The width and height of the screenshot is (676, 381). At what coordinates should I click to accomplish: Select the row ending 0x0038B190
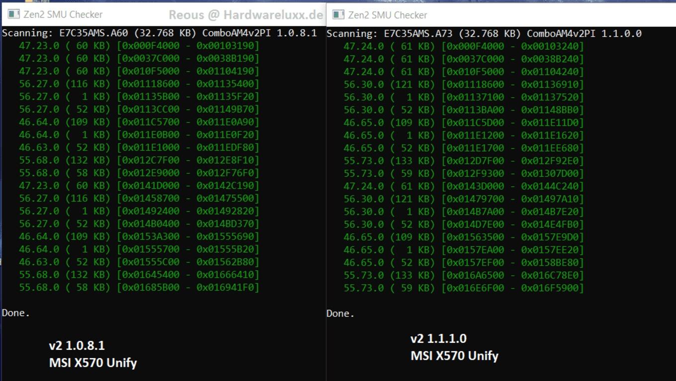[139, 59]
